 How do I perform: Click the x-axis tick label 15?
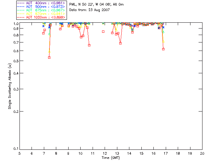coord(141,153)
